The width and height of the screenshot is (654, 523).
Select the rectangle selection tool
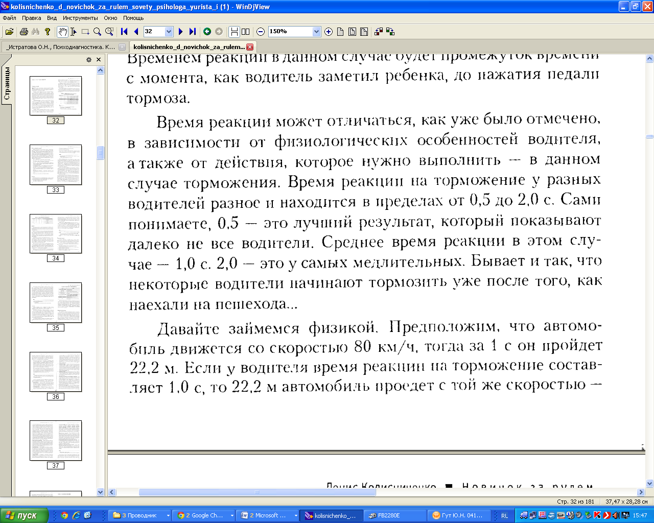pos(85,32)
